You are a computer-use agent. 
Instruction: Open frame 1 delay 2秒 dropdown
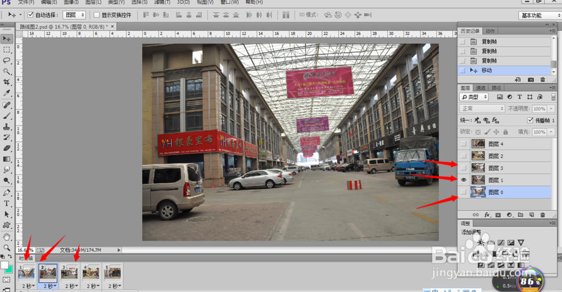28,286
